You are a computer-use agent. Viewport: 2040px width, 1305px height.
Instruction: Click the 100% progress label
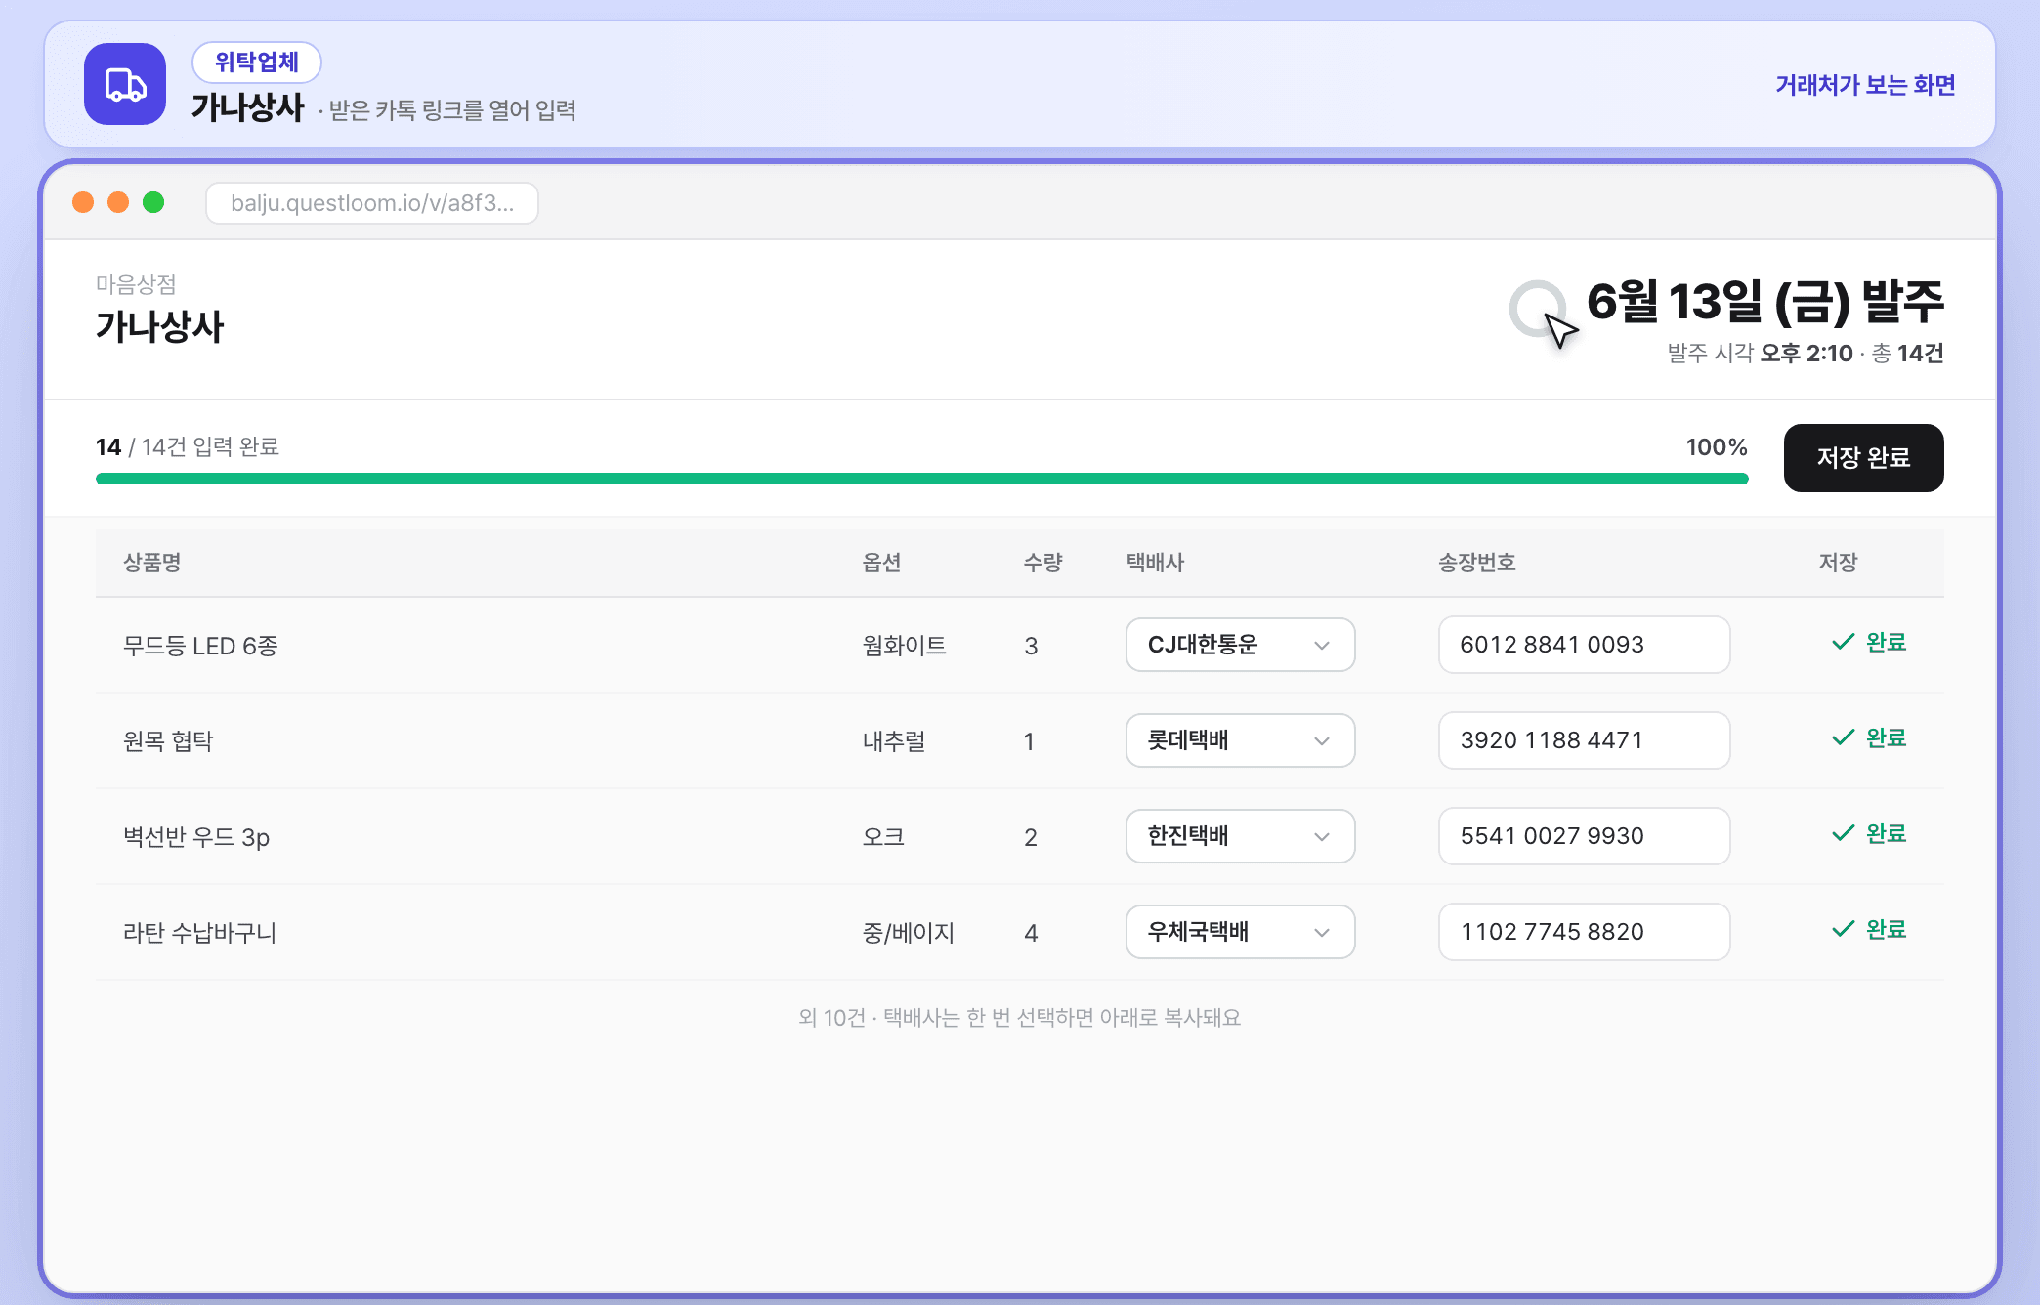click(x=1717, y=447)
